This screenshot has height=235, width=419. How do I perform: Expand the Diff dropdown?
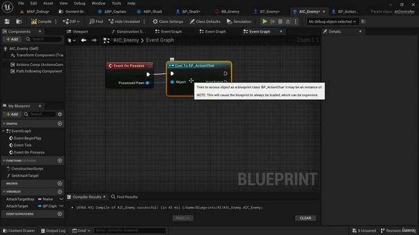click(71, 22)
